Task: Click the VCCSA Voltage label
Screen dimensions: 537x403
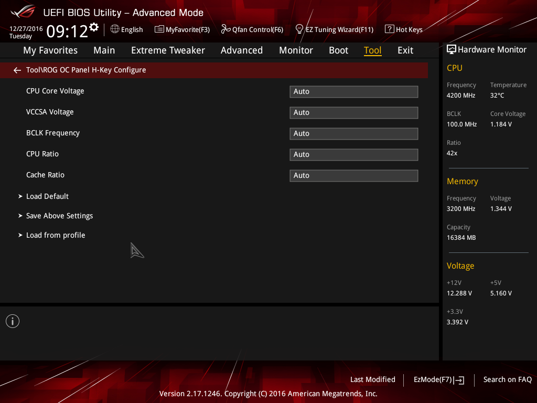Action: tap(50, 112)
